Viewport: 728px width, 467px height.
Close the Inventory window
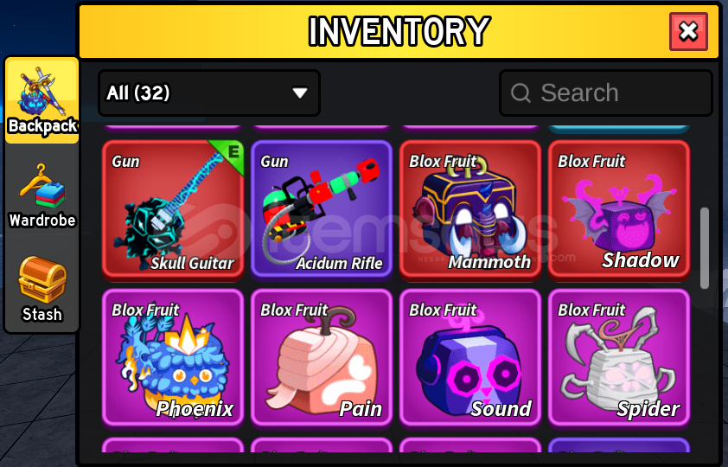point(688,32)
